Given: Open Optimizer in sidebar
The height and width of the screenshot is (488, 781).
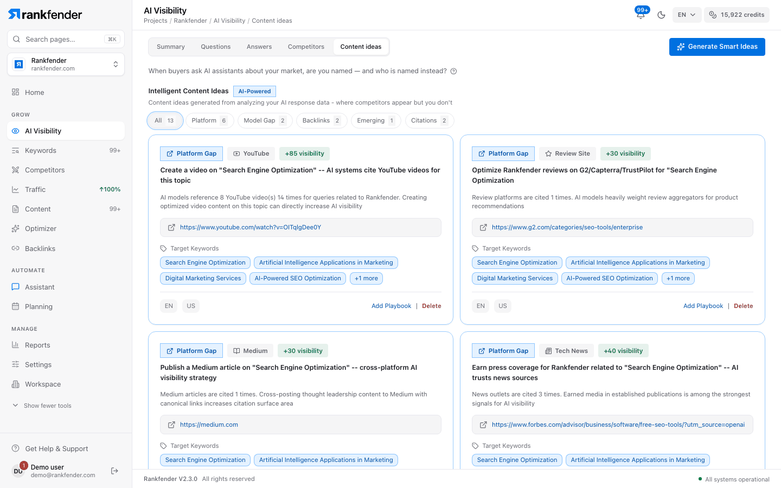Looking at the screenshot, I should (66, 229).
